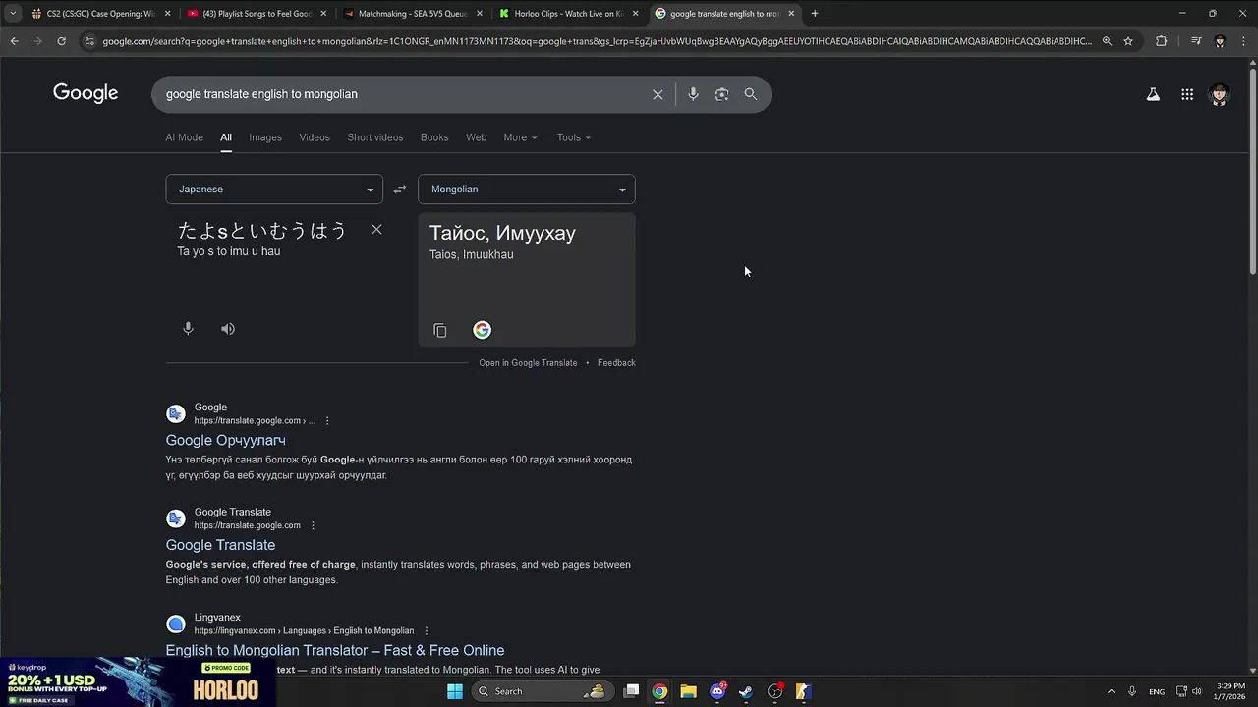Click the magnifier search button
The width and height of the screenshot is (1258, 707).
[x=751, y=94]
